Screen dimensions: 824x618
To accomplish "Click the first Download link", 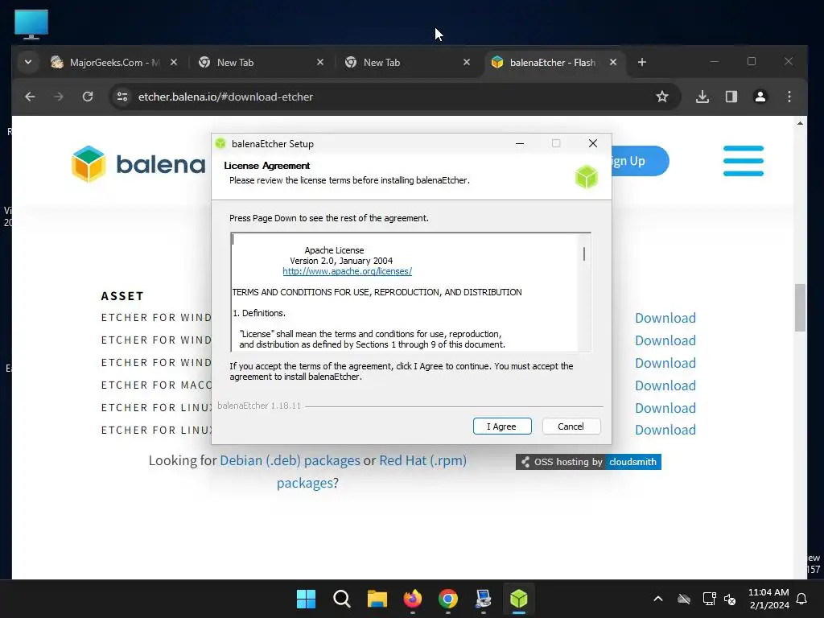I will [x=665, y=318].
